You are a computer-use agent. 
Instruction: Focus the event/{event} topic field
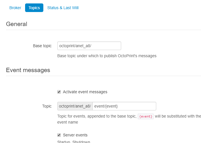click(124, 106)
